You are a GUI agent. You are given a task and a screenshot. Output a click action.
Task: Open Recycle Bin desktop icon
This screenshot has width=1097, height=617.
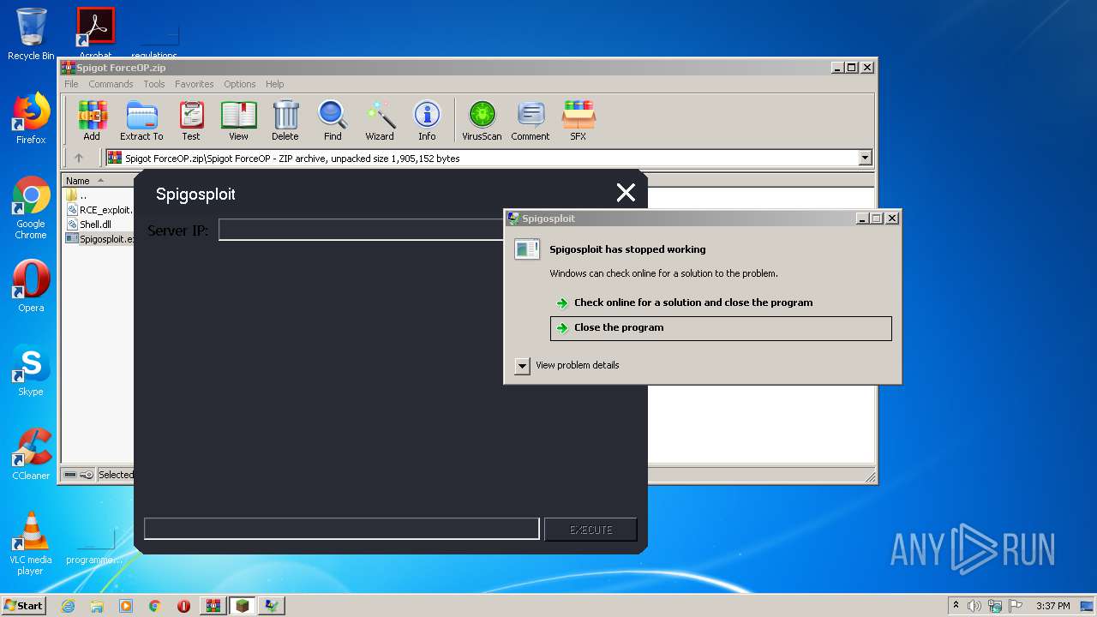click(x=31, y=35)
